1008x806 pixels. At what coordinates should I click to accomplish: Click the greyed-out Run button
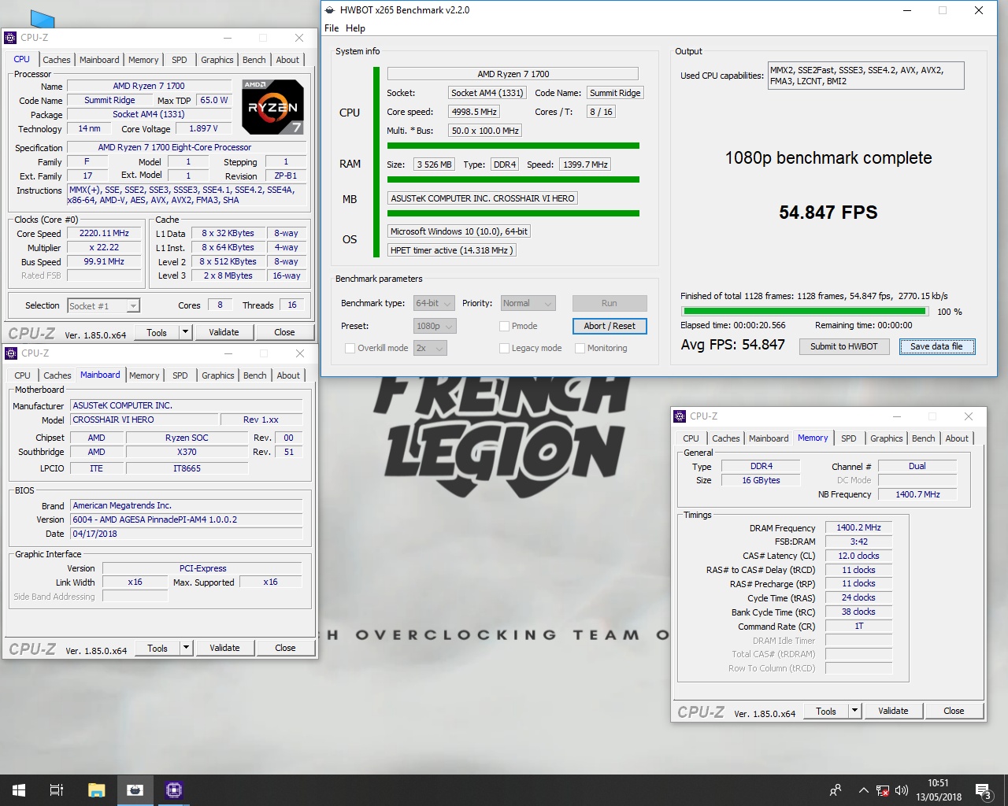point(610,303)
